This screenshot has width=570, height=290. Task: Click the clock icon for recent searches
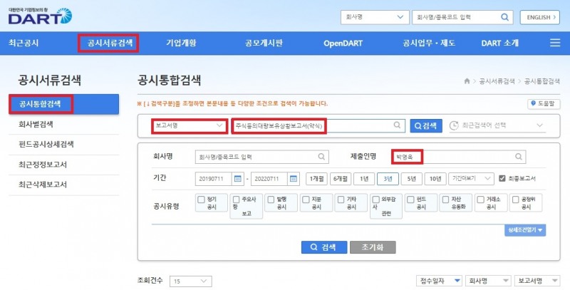(454, 125)
